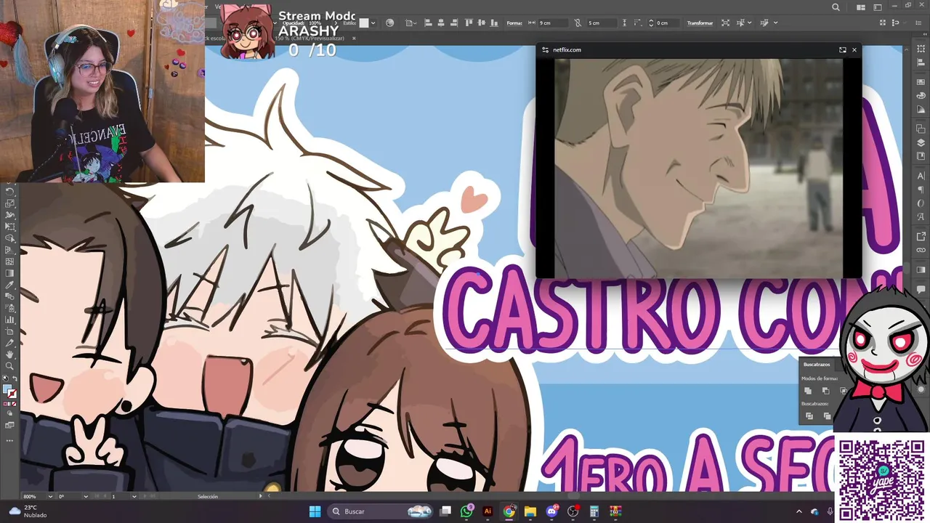Click the Fill color swatch
Screen dimensions: 930x523
click(7, 388)
